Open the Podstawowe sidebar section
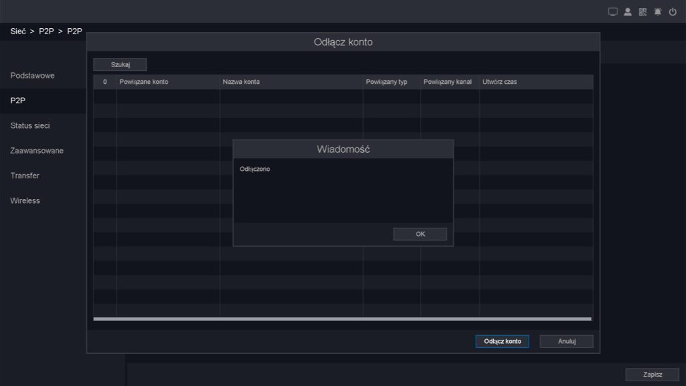Image resolution: width=686 pixels, height=386 pixels. (33, 76)
